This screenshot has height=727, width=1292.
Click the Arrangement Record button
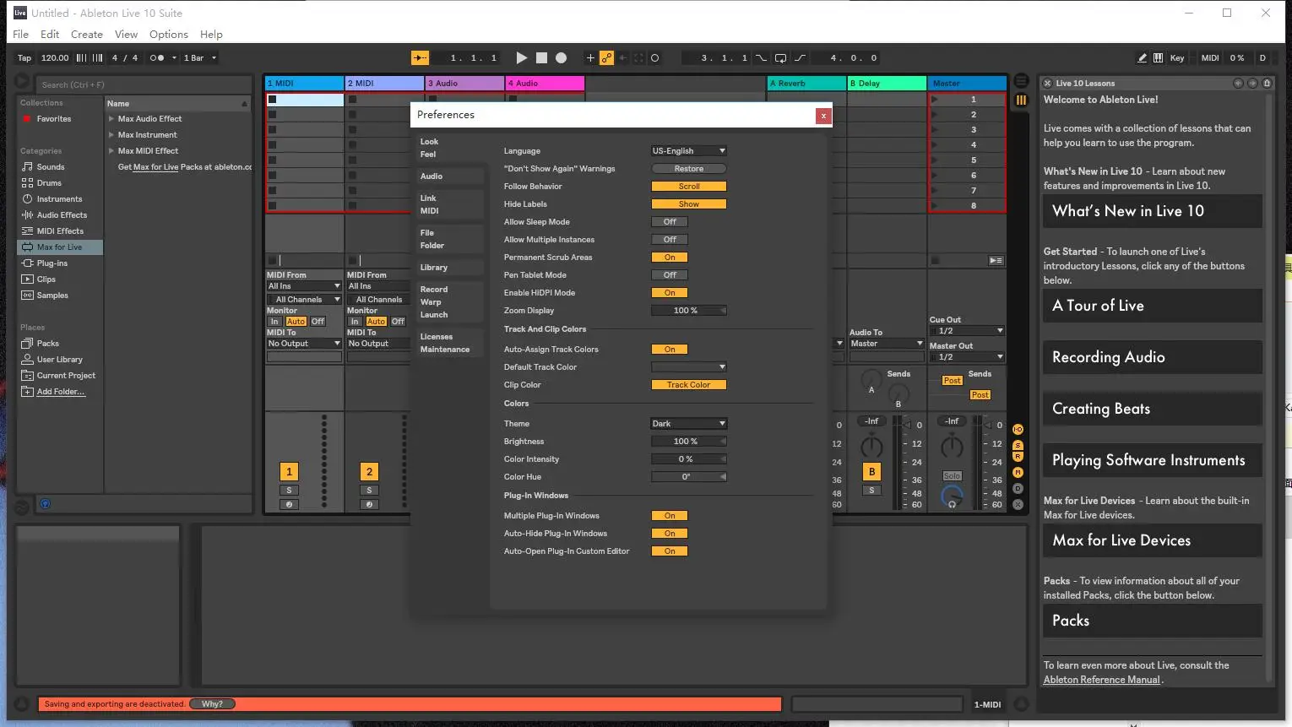click(x=561, y=57)
